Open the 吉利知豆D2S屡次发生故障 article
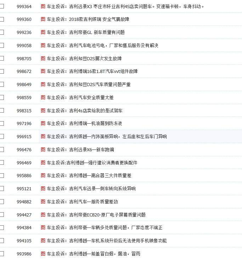242x259 pixels. 84,58
